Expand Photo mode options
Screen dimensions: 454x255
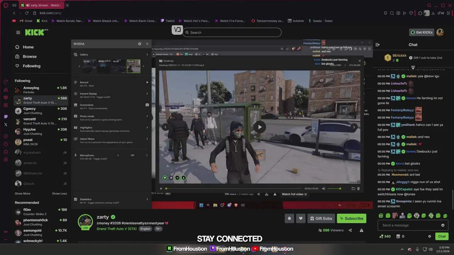tap(147, 116)
